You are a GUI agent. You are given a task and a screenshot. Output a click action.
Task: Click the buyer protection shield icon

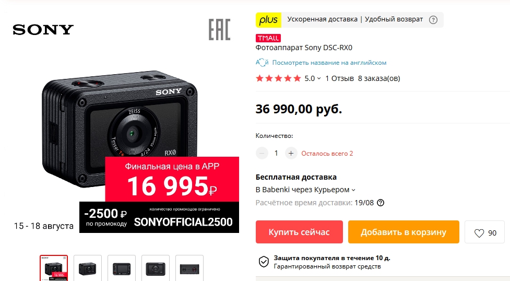[x=264, y=262]
